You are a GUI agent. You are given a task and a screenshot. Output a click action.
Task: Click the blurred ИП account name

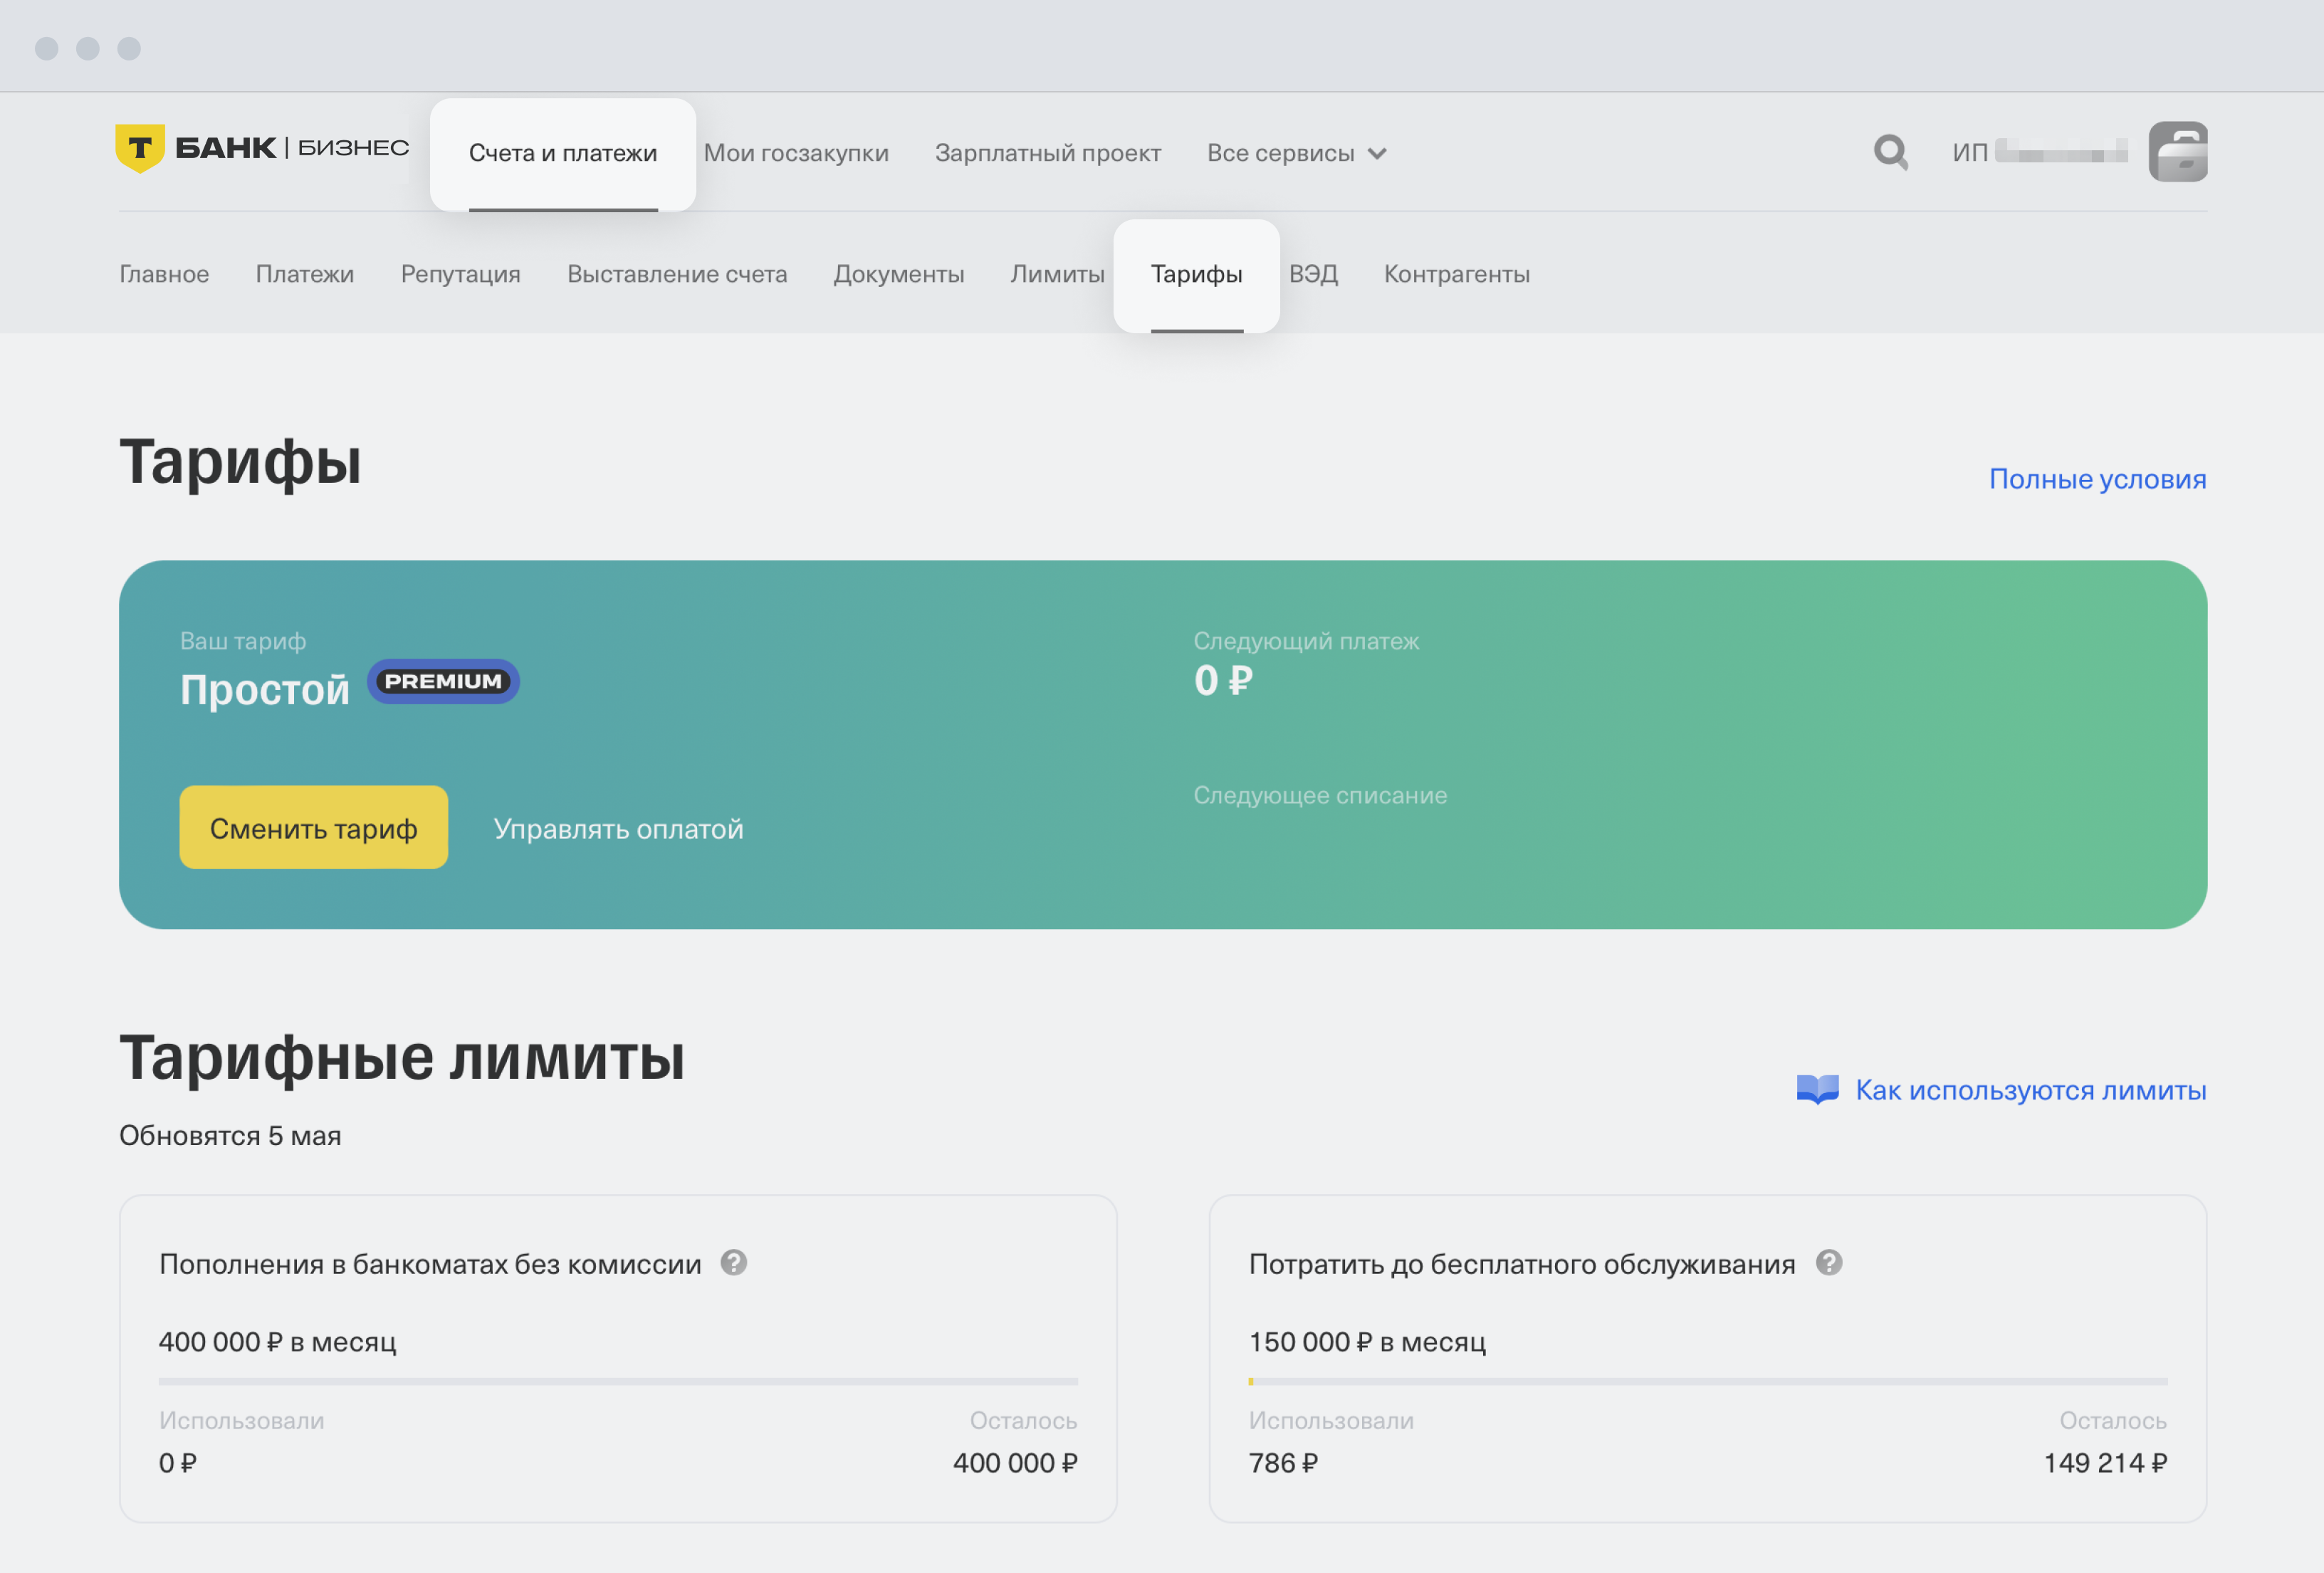point(2061,152)
